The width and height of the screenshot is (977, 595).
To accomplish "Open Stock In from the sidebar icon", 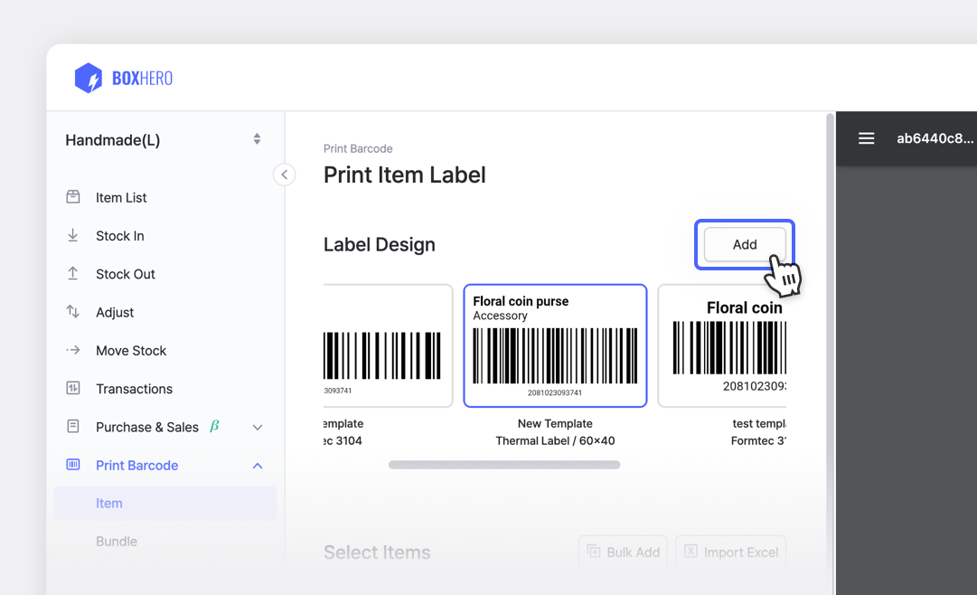I will click(72, 235).
